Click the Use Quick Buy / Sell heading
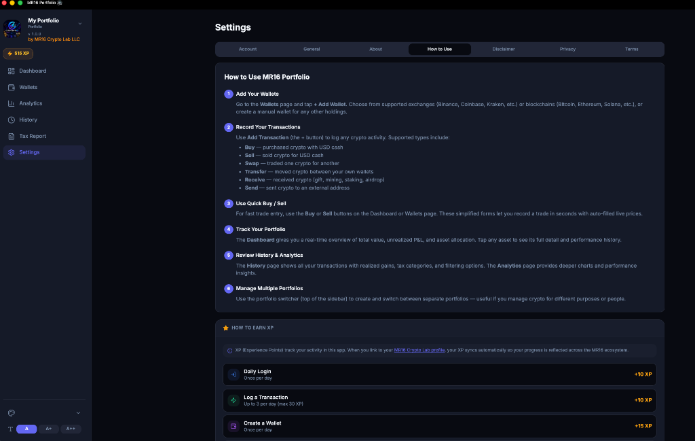 pyautogui.click(x=261, y=204)
